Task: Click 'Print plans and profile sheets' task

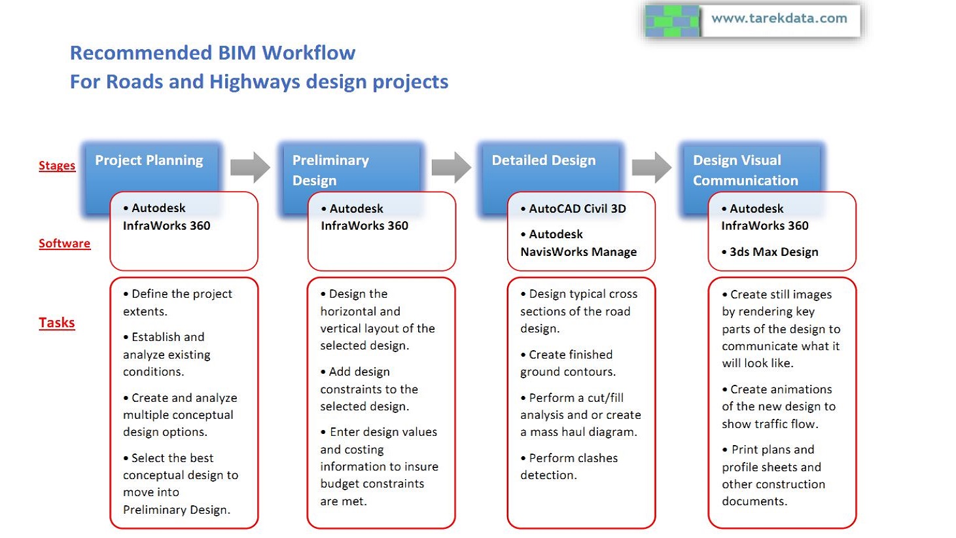Action: pyautogui.click(x=773, y=475)
